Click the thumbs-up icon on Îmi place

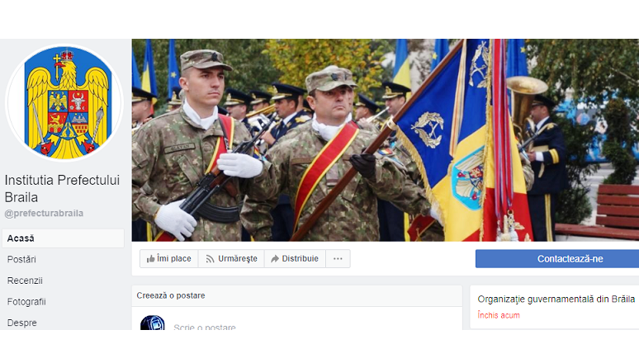coord(151,259)
